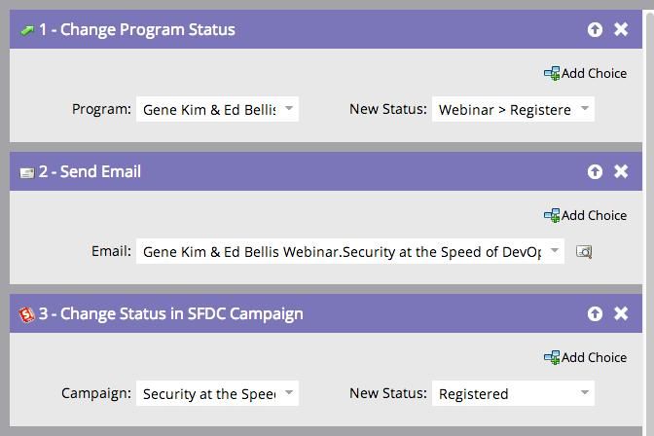Click the green arrow Change Program Status icon

(x=27, y=30)
